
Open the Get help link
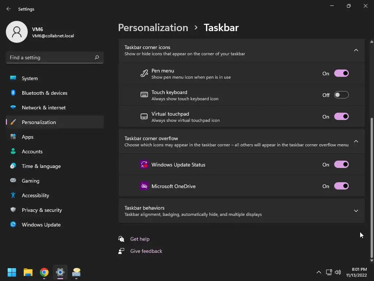[140, 239]
